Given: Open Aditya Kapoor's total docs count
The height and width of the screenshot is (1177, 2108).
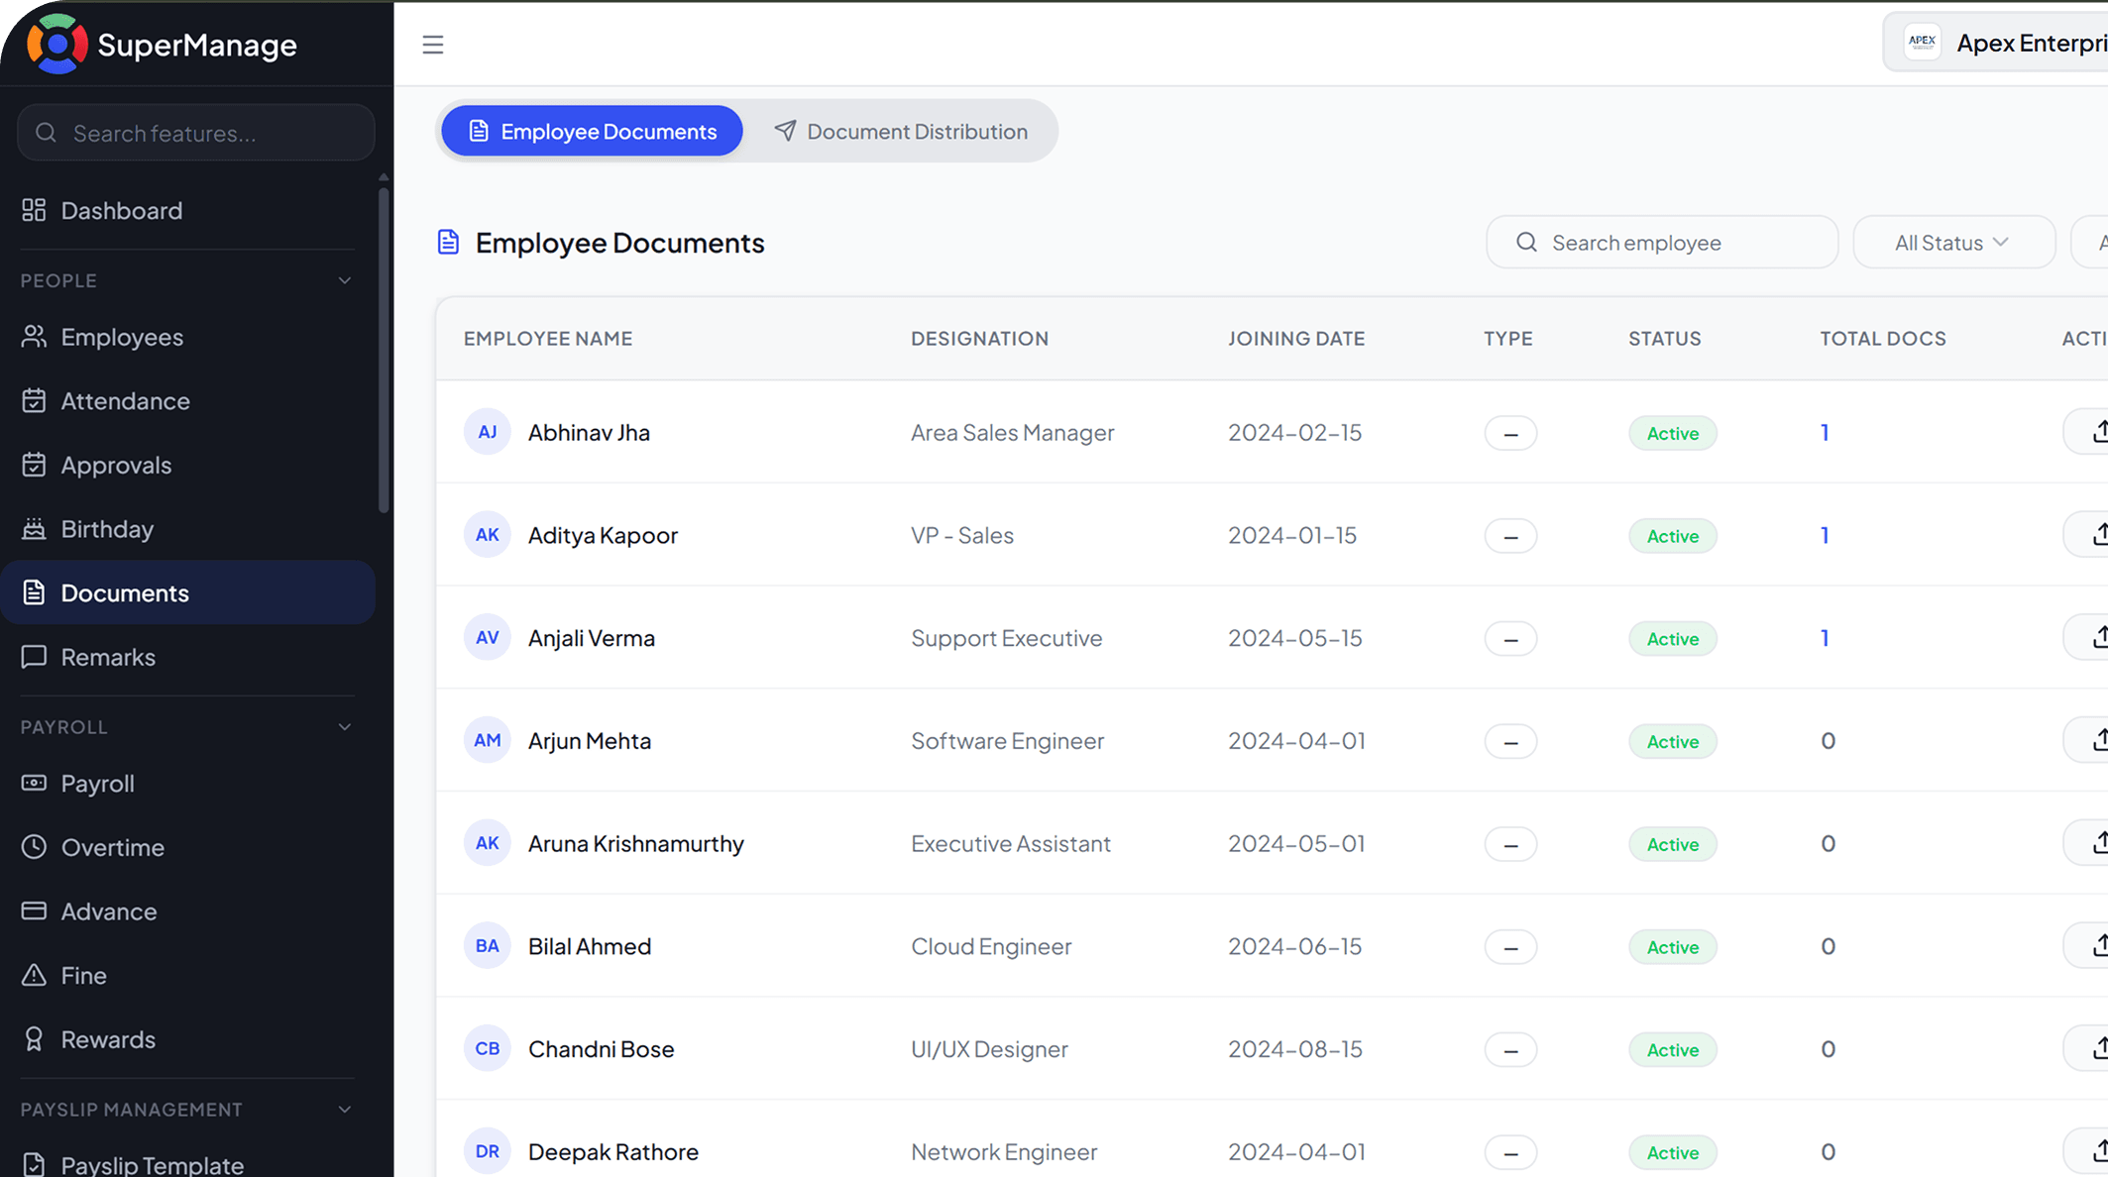Looking at the screenshot, I should [1825, 535].
